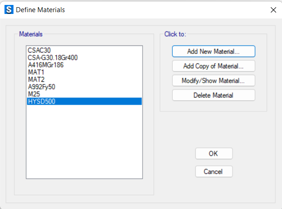282x209 pixels.
Task: Select the CSA-G30.18Gr400 material
Action: [x=84, y=58]
